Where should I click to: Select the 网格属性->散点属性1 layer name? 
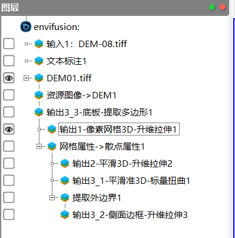pos(102,147)
